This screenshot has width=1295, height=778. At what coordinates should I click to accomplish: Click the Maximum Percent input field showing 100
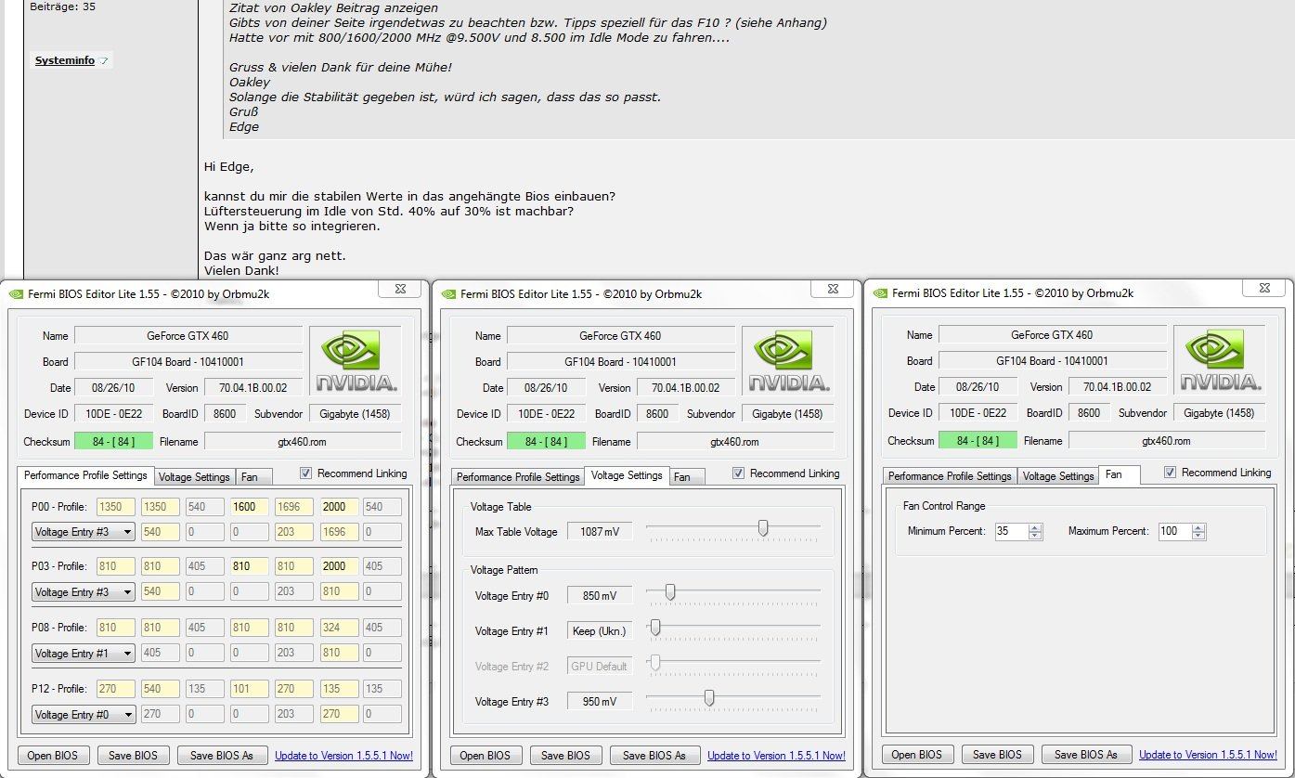[x=1174, y=532]
